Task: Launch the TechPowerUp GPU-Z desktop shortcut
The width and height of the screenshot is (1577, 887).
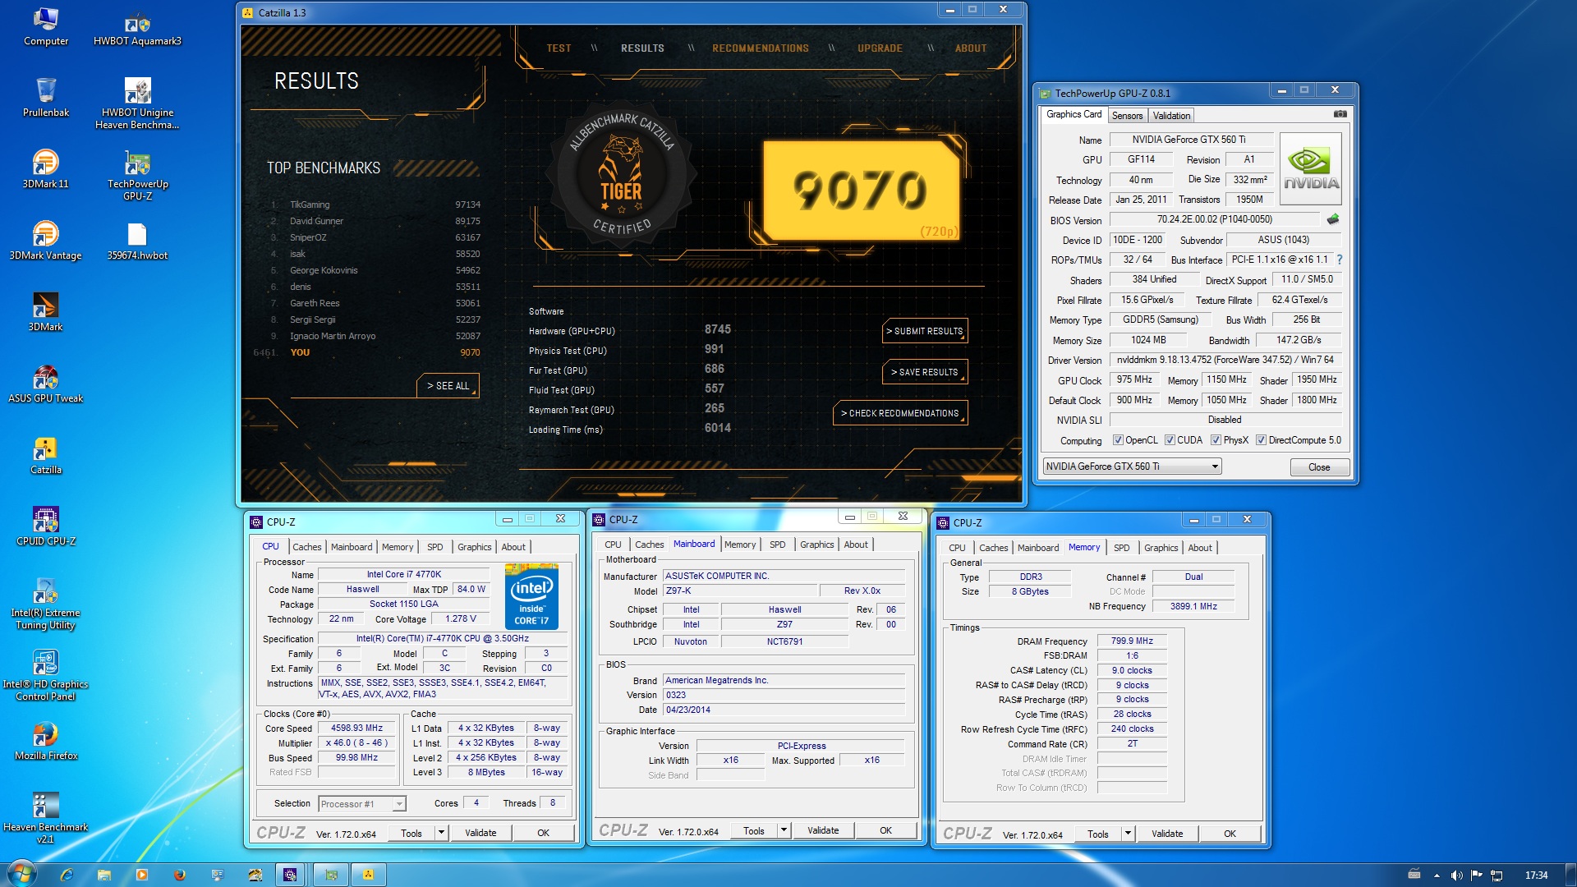Action: click(137, 175)
